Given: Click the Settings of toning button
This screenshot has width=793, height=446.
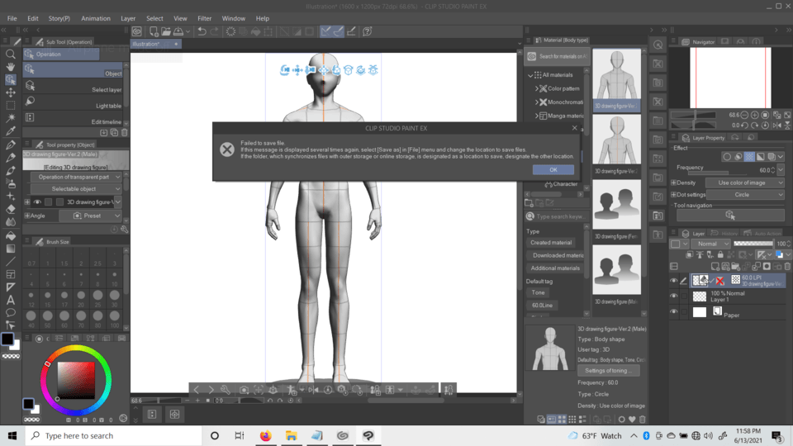Looking at the screenshot, I should coord(608,371).
